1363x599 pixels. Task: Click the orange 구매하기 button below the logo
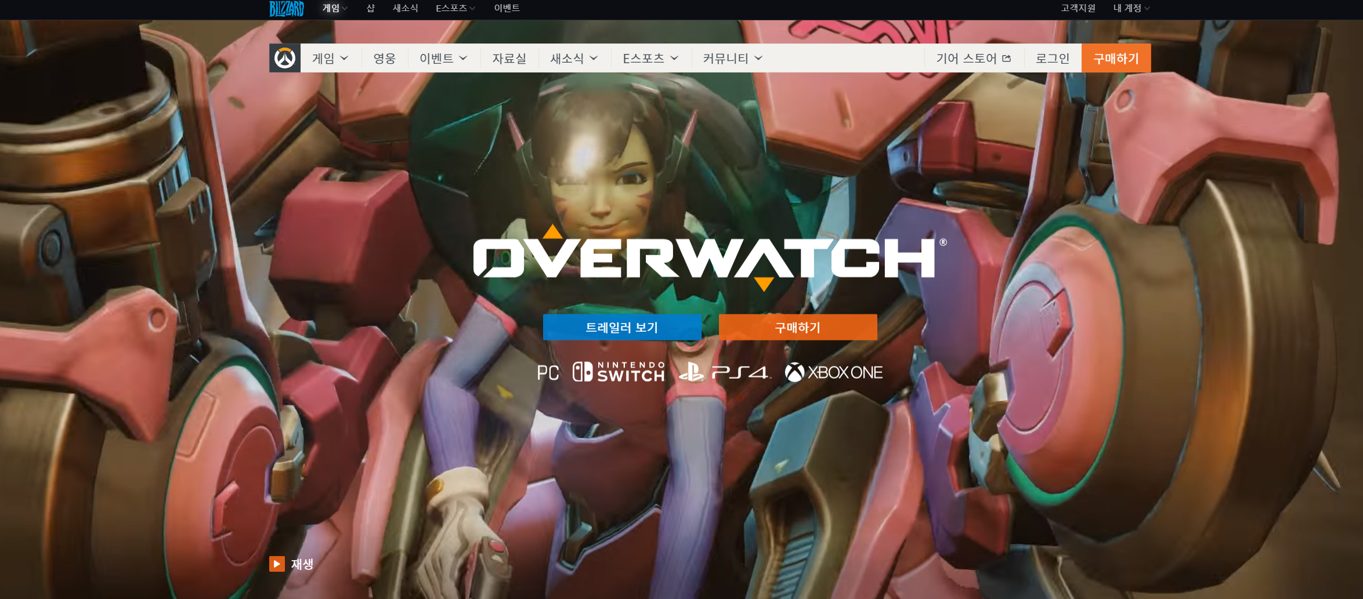click(x=798, y=327)
